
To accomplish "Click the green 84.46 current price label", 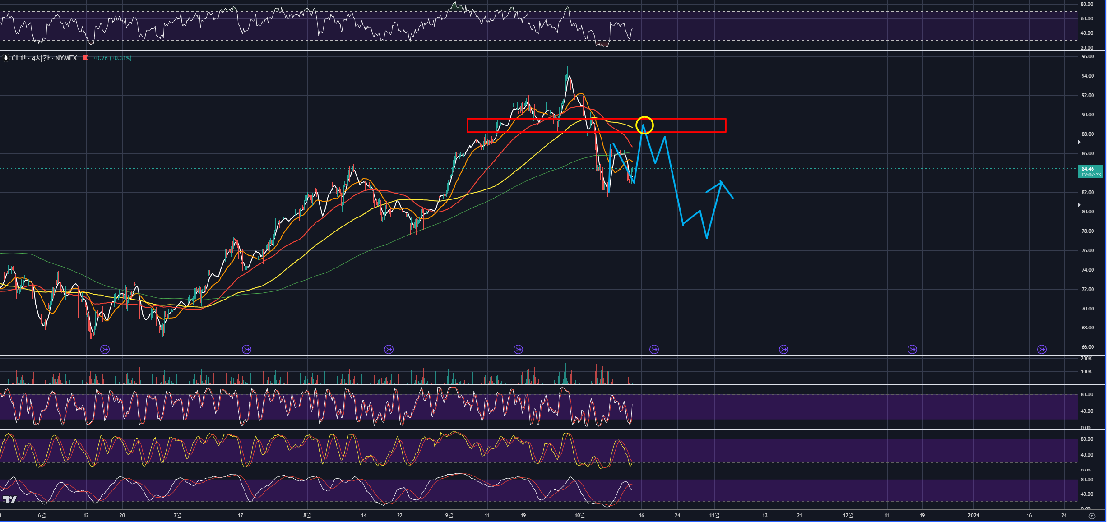I will 1090,171.
